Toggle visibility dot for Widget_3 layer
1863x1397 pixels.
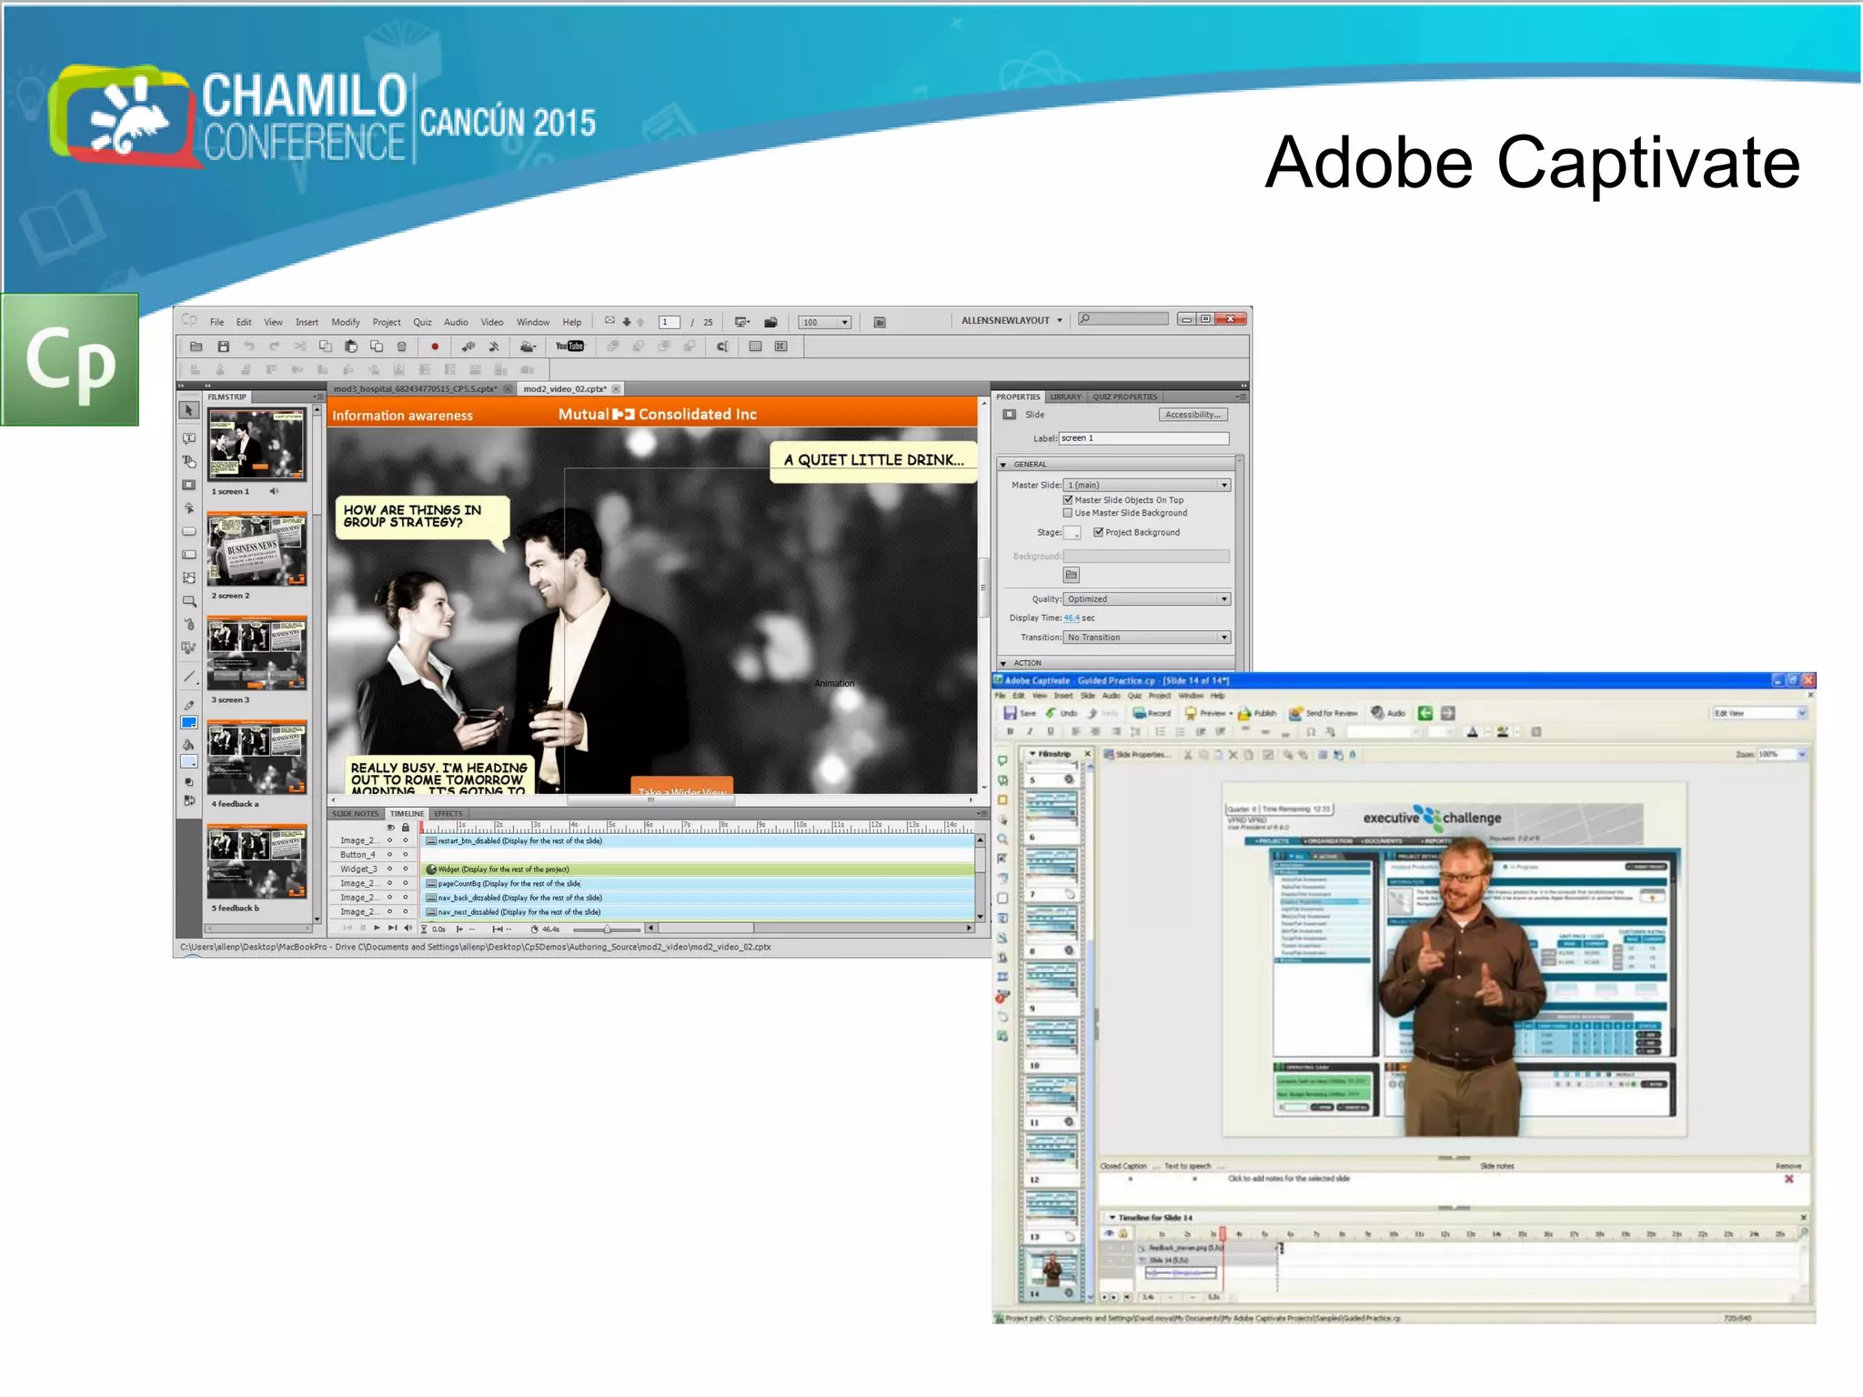pos(390,869)
